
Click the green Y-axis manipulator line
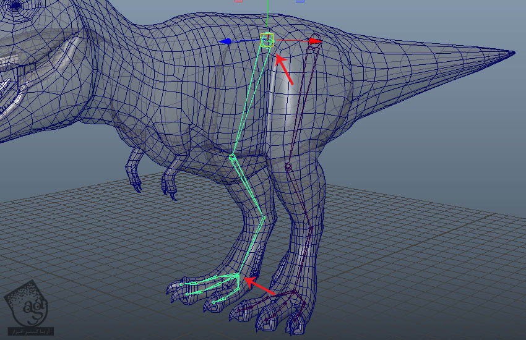[267, 15]
